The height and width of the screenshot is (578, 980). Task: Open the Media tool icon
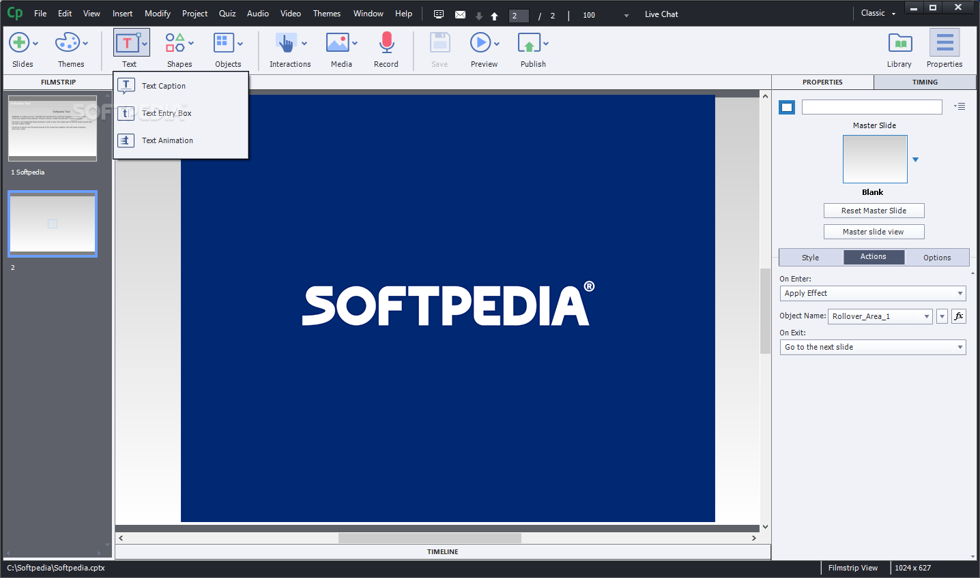(x=337, y=43)
